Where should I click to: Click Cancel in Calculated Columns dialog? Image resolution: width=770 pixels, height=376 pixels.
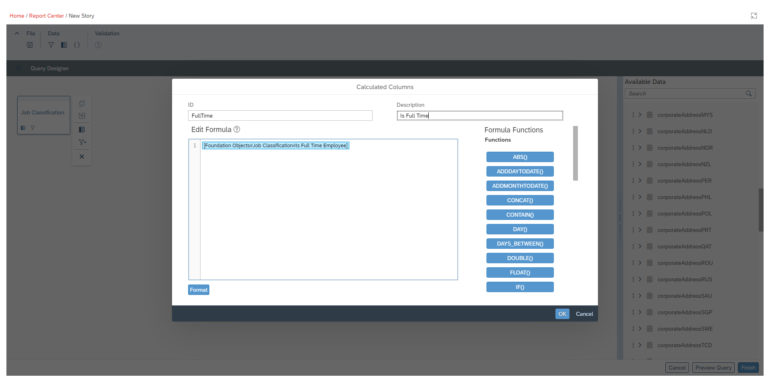point(584,314)
